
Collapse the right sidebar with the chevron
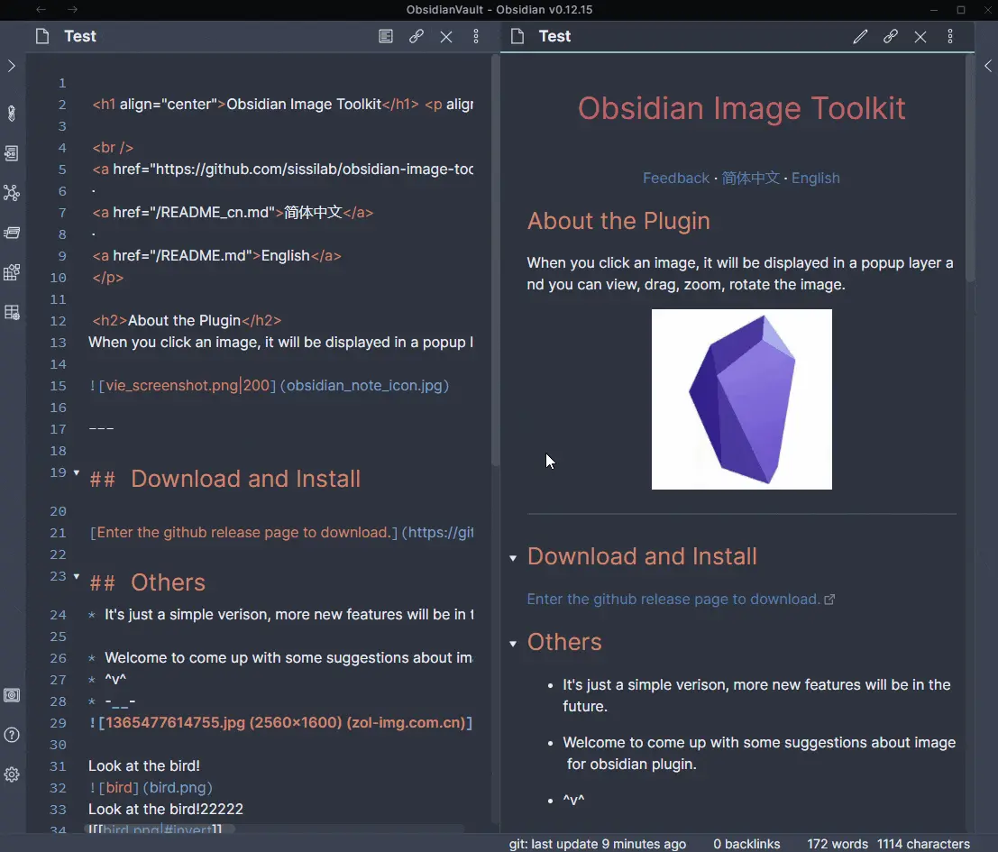coord(988,66)
